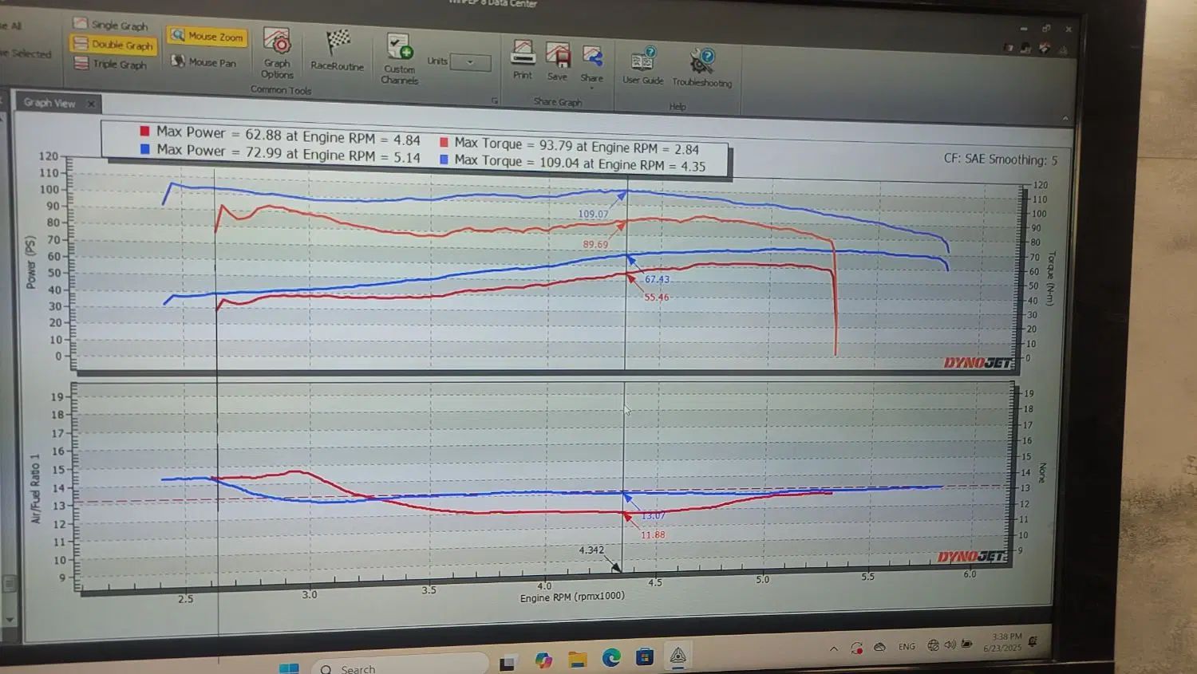
Task: Click the WinPEP app taskbar icon
Action: click(x=678, y=656)
